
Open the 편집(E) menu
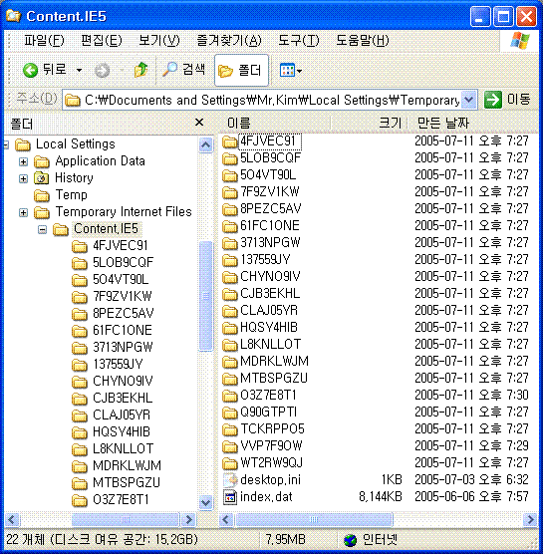[x=102, y=40]
